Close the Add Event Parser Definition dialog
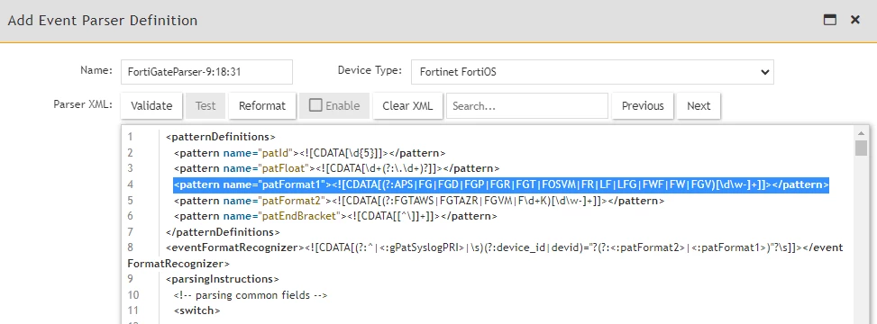 pyautogui.click(x=854, y=20)
